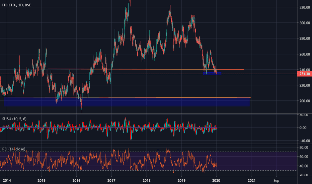Click the 2015 label on time axis
This screenshot has width=312, height=184.
click(x=42, y=181)
